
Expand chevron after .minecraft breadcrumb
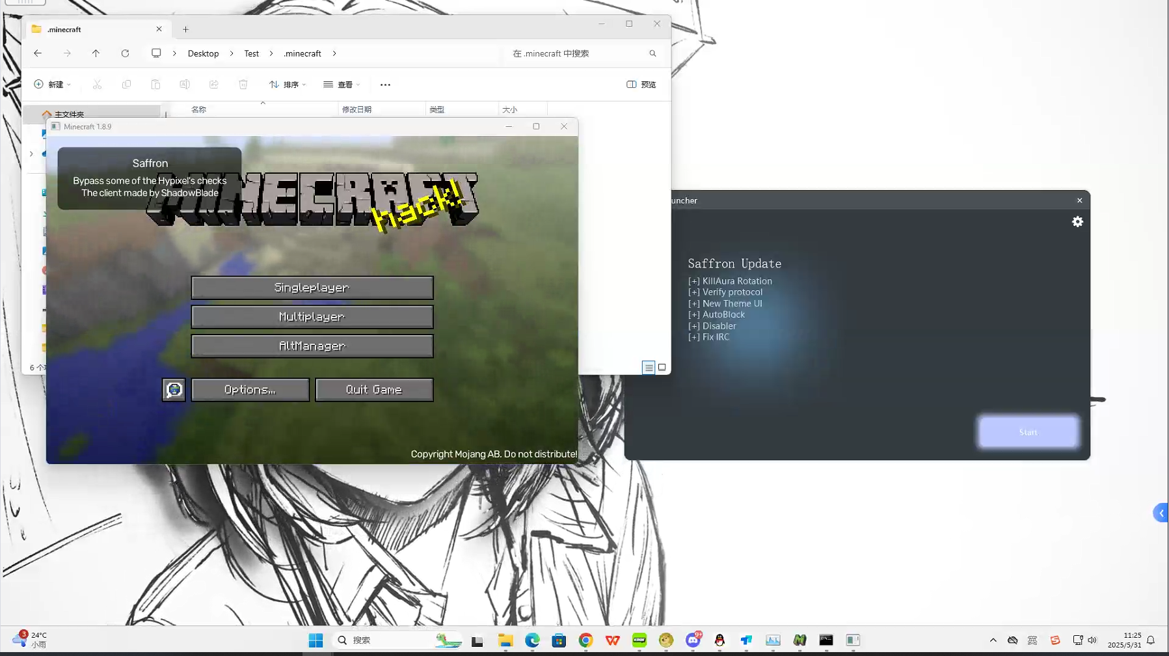(x=334, y=53)
